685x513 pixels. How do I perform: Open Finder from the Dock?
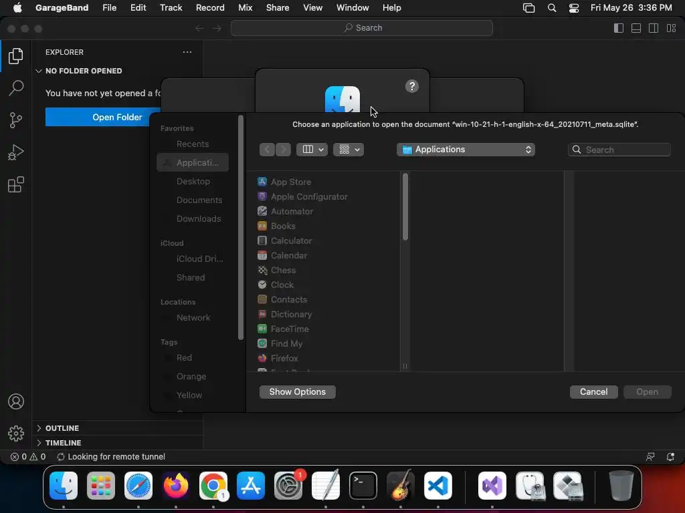(x=64, y=486)
